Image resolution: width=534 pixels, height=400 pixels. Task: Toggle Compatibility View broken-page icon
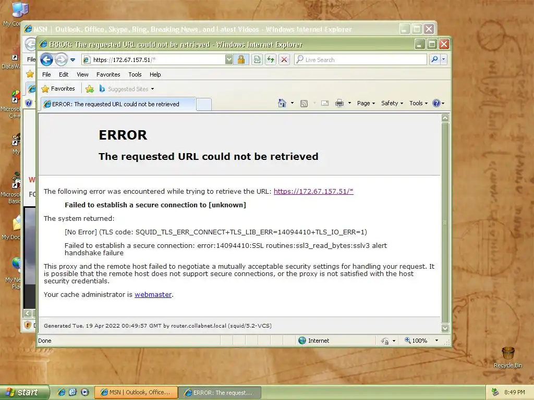tap(257, 60)
